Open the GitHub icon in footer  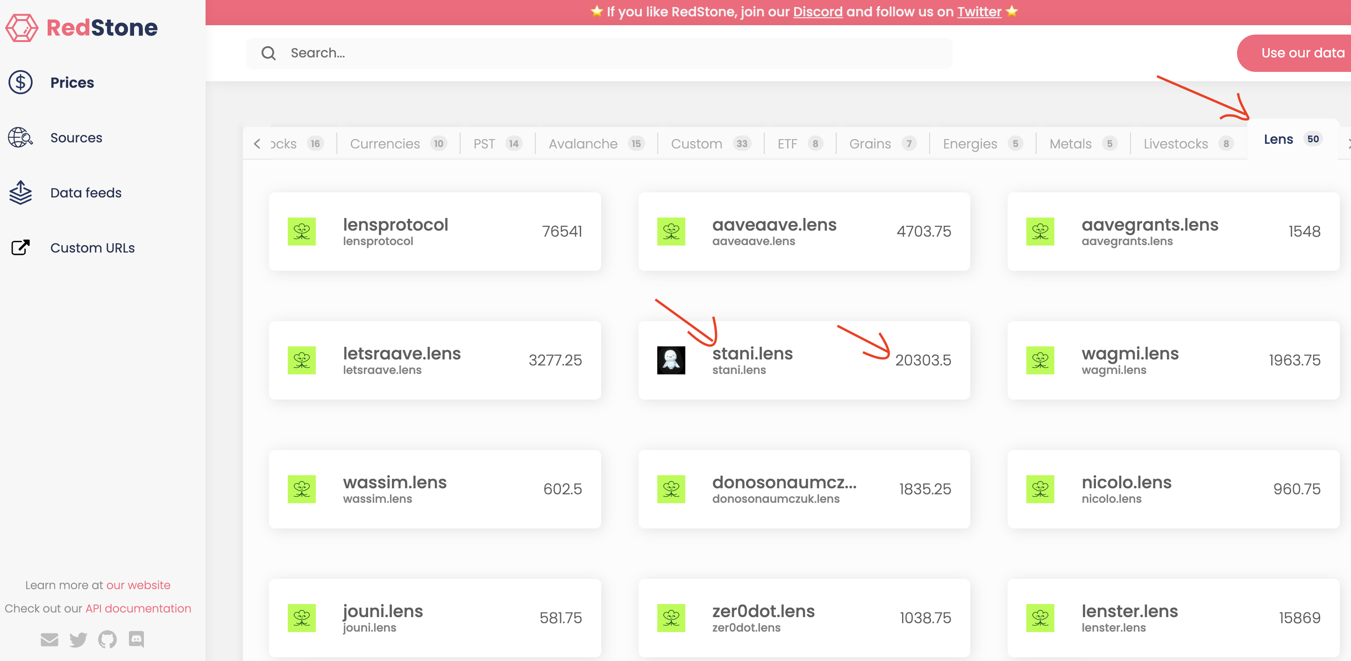point(107,639)
